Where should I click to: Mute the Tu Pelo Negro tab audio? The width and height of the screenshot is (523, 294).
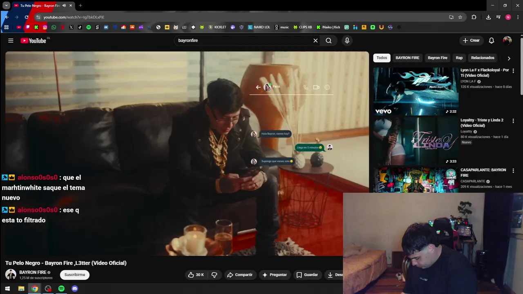(x=64, y=6)
